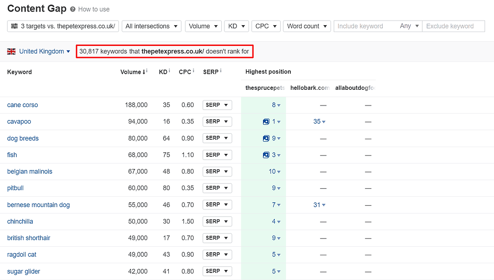Image resolution: width=494 pixels, height=280 pixels.
Task: Open the SERP dropdown for belgian malinois
Action: coord(217,172)
